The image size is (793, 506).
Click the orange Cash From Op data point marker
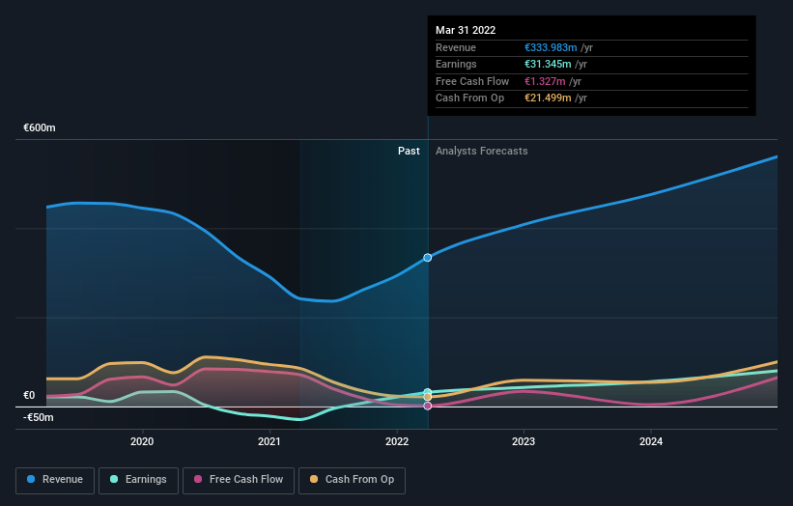pos(427,397)
